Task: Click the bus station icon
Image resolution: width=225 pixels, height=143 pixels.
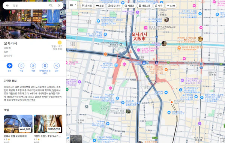Action: pyautogui.click(x=144, y=63)
